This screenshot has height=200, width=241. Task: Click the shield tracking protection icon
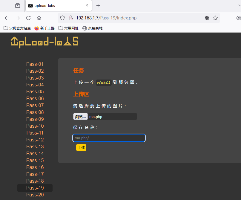click(62, 18)
